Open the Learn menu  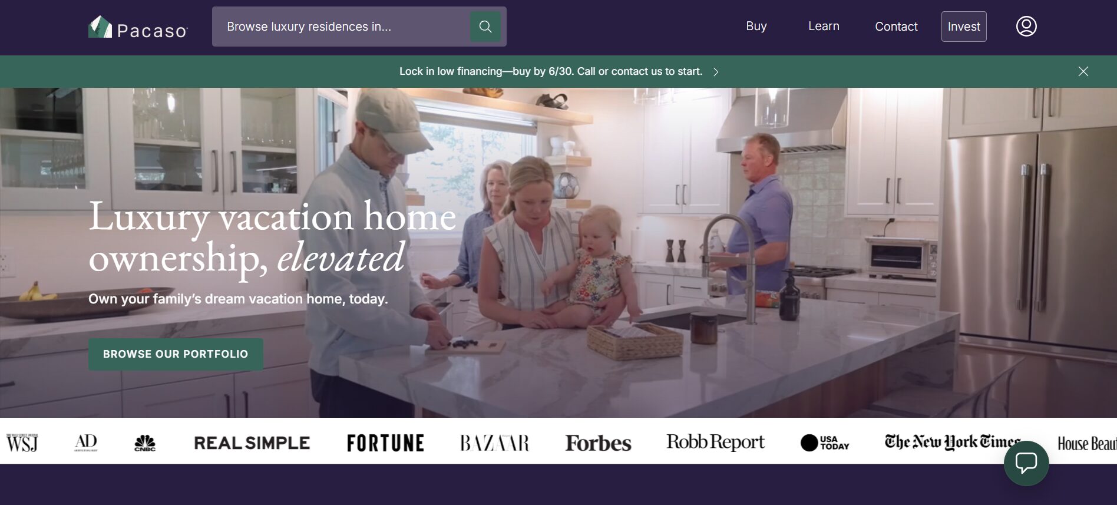pos(824,26)
